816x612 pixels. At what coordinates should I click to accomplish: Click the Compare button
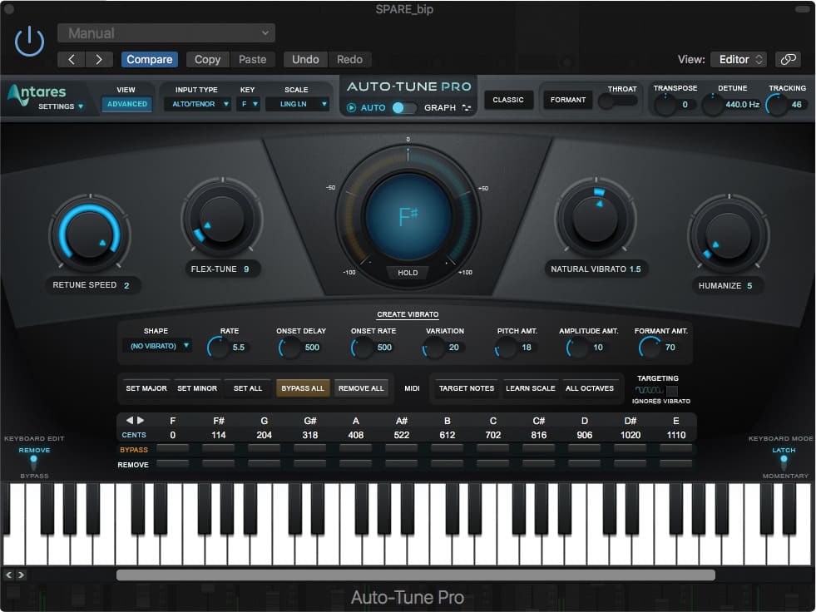[x=150, y=59]
